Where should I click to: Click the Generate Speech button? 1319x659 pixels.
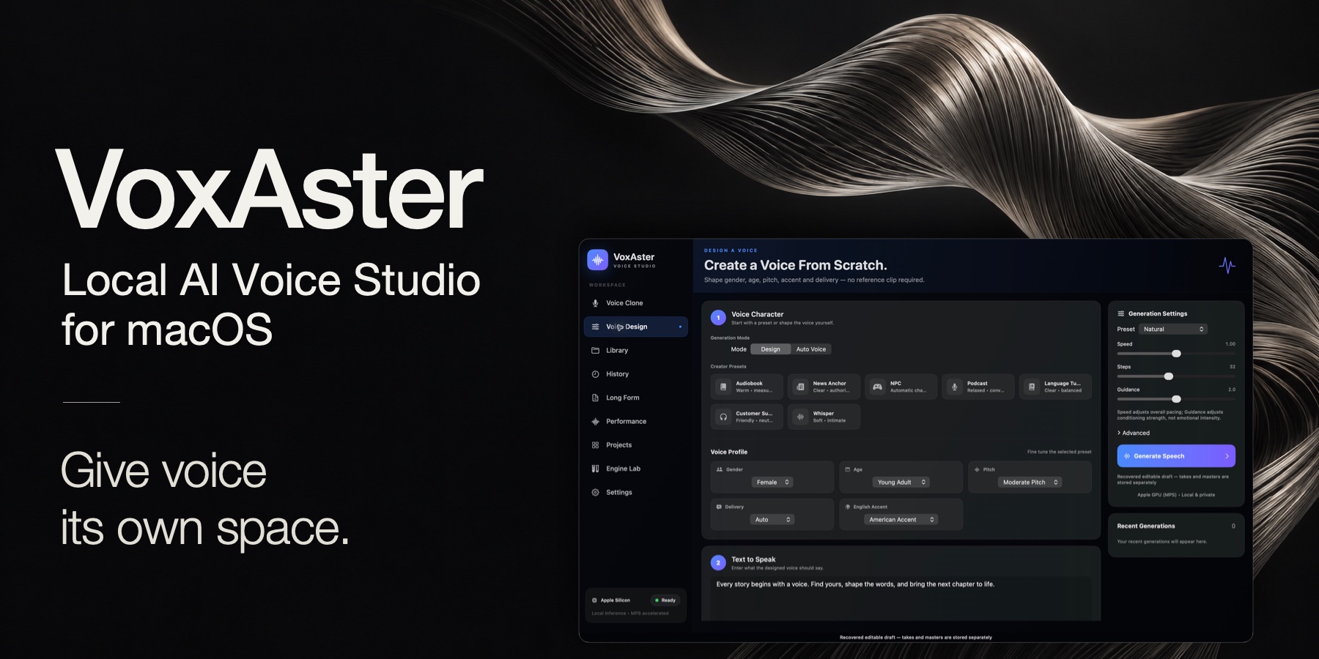click(1176, 456)
